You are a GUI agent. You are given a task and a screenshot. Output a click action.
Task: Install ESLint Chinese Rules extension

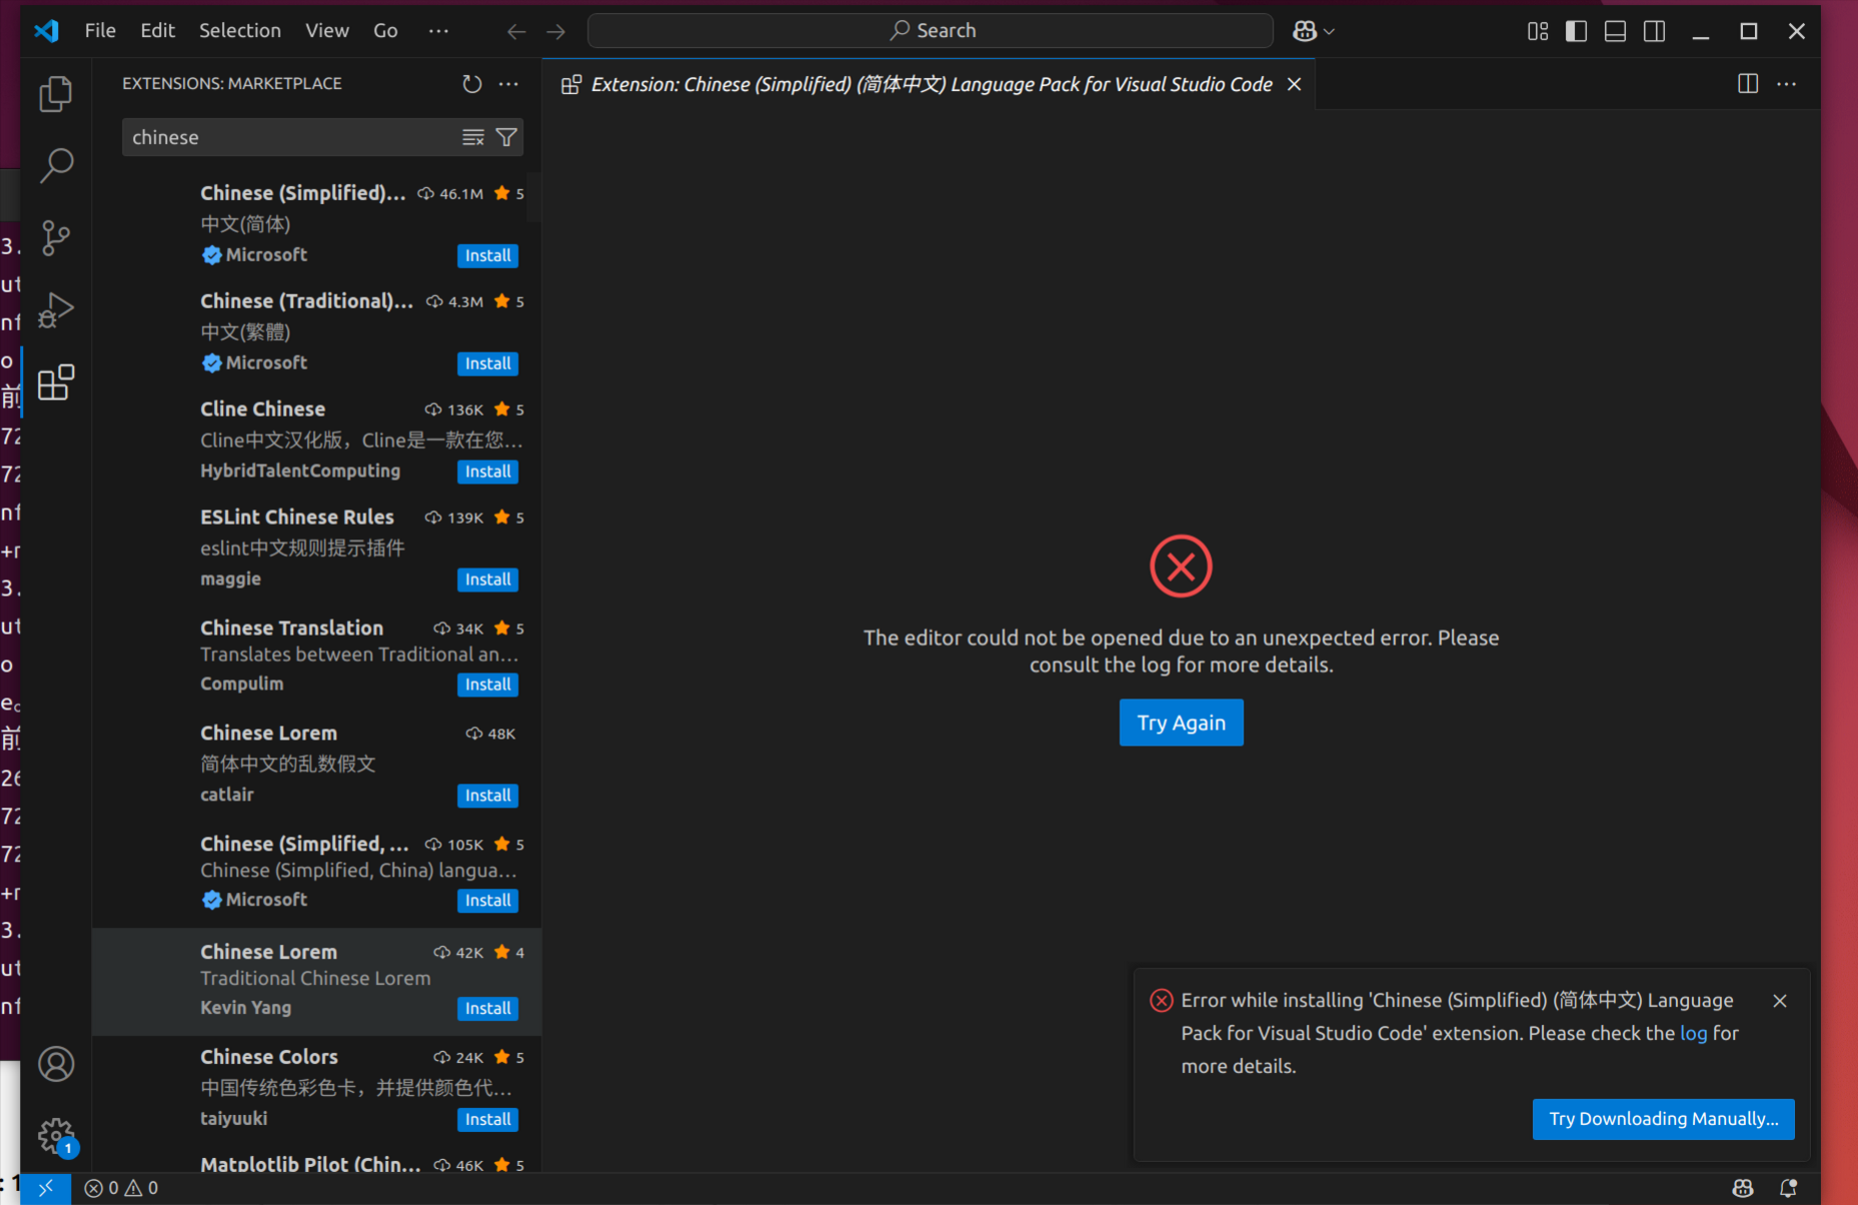(x=488, y=580)
